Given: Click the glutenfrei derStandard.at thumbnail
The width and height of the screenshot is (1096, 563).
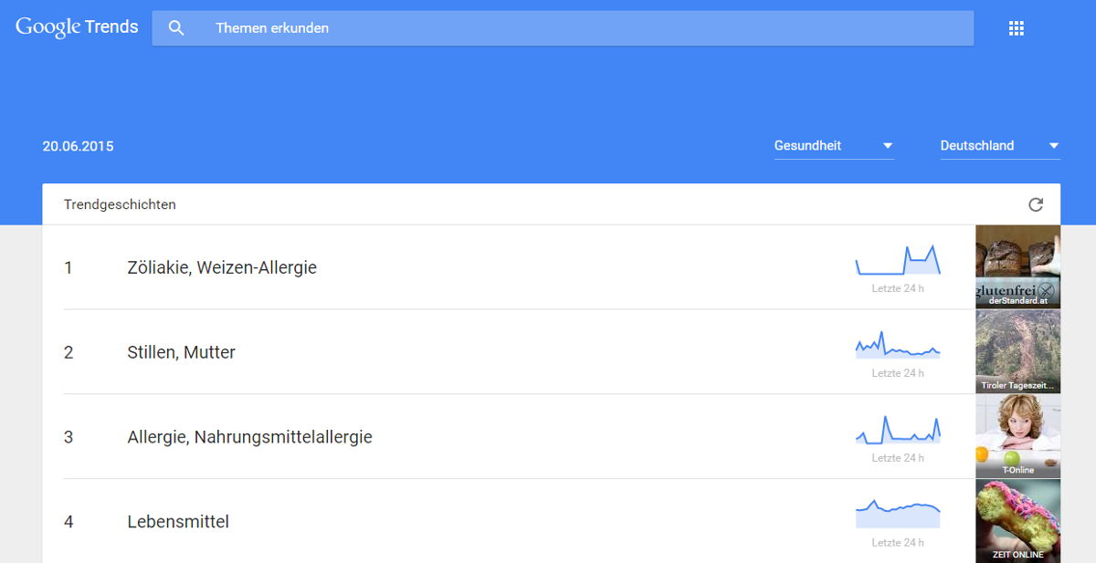Looking at the screenshot, I should point(1017,266).
